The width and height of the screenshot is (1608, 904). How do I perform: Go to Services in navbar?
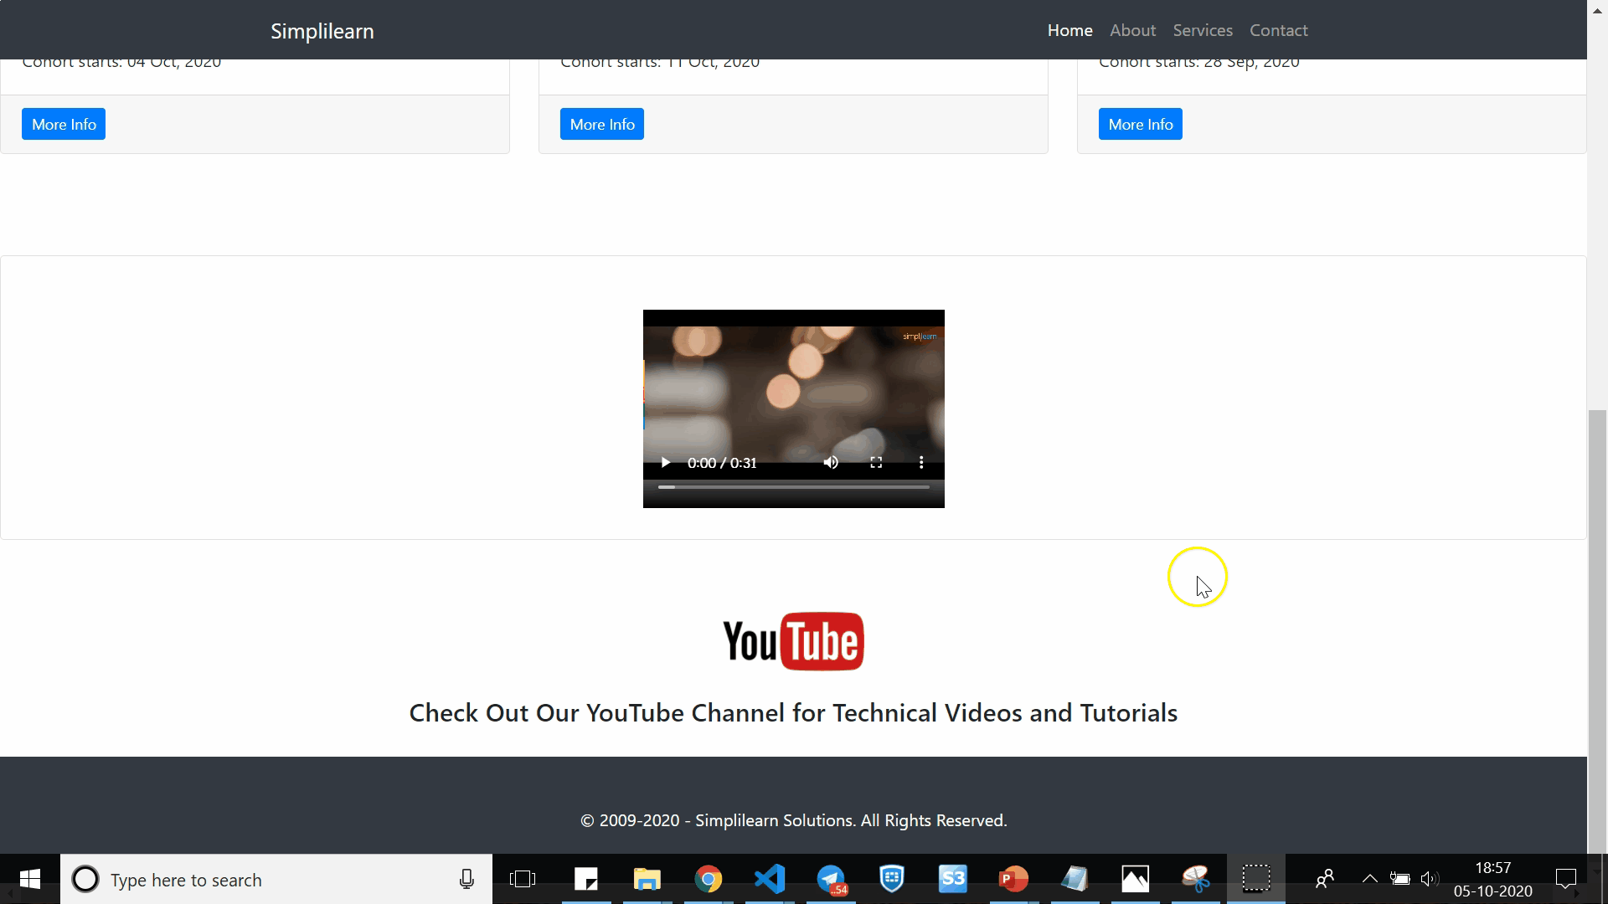tap(1203, 30)
